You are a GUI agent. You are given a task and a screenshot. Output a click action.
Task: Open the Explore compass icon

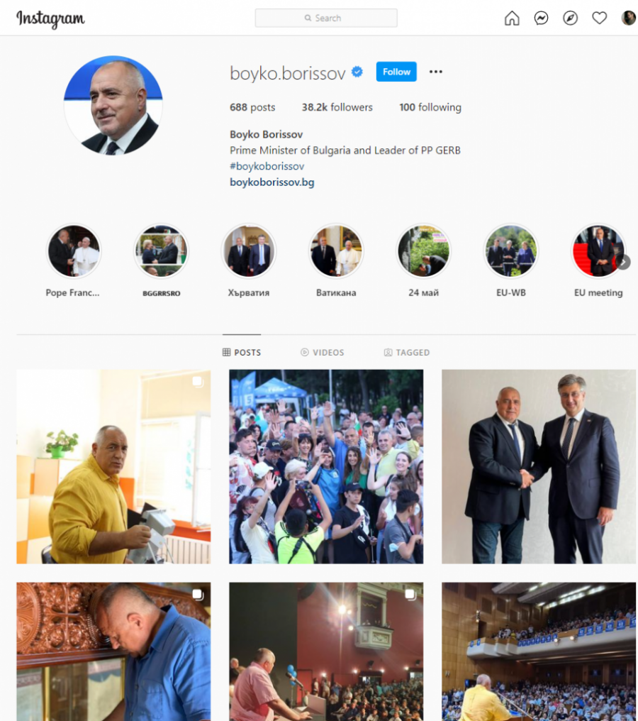point(570,18)
